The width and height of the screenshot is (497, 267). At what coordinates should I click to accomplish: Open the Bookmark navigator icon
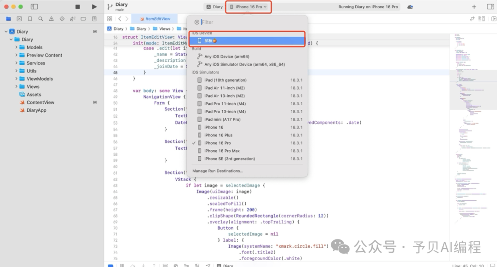click(30, 19)
